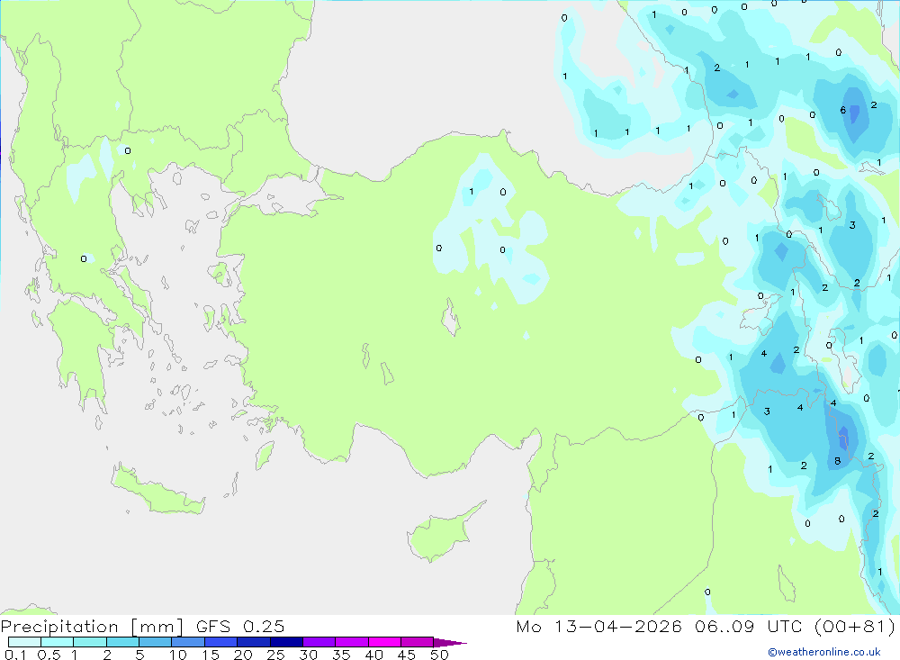This screenshot has height=660, width=900.
Task: Click the 1–2 mm legend color swatch
Action: [x=90, y=642]
